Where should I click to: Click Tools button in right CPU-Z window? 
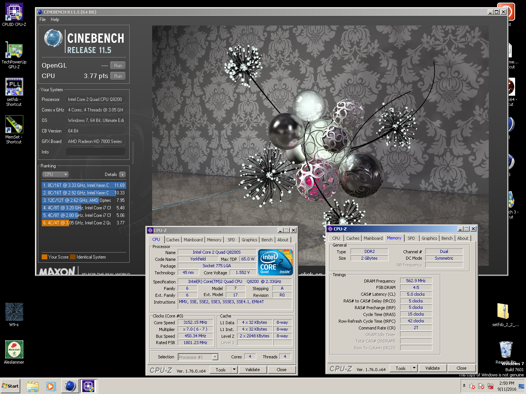tap(401, 368)
